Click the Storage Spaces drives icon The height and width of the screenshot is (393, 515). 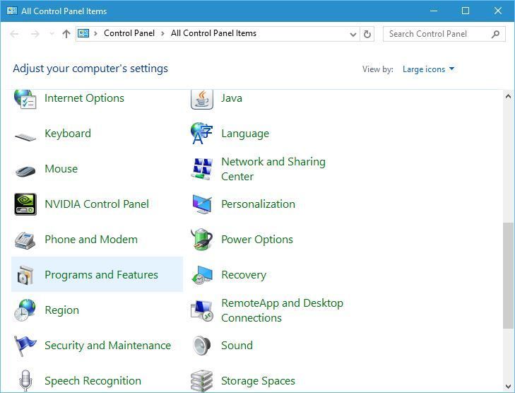click(201, 381)
